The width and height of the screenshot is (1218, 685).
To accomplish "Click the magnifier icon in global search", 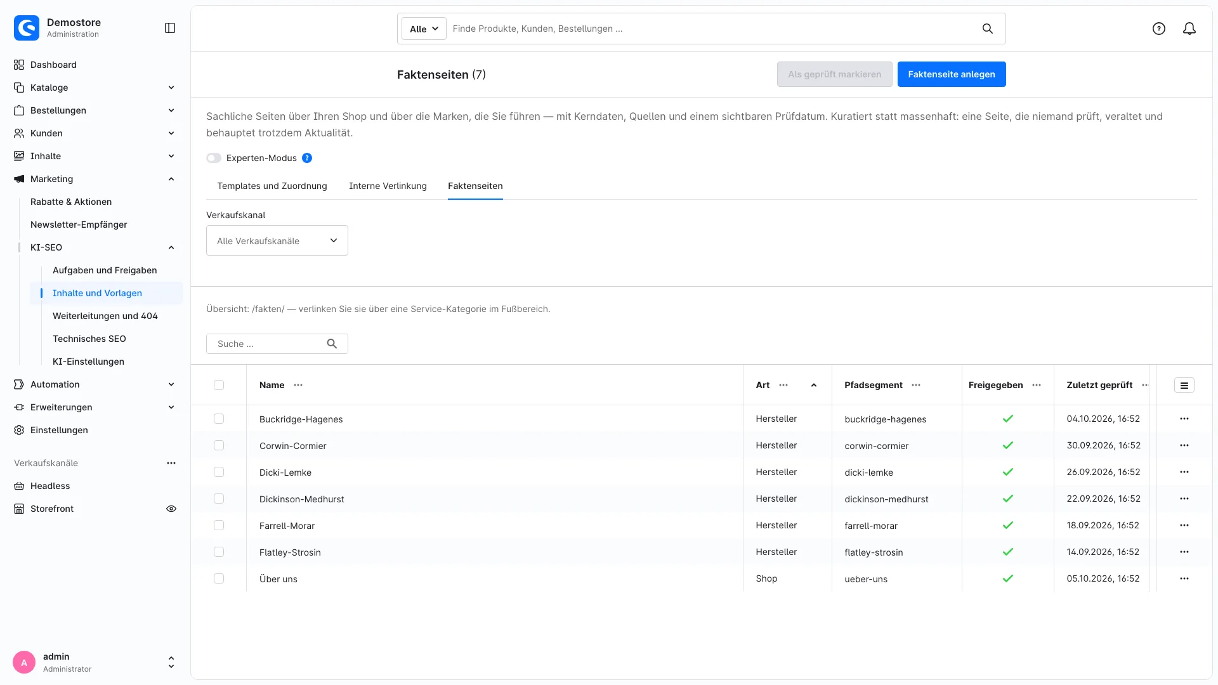I will point(988,29).
